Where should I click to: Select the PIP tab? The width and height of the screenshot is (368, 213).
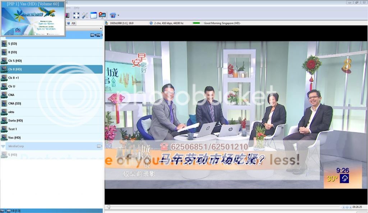73,23
